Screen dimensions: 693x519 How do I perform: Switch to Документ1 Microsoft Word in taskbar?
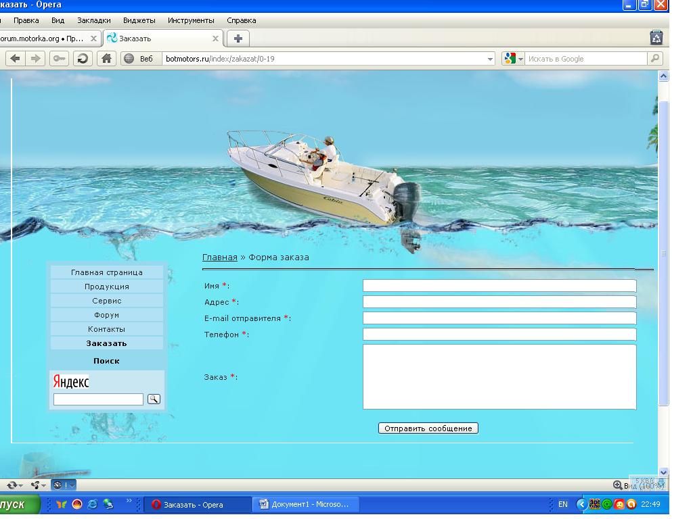[305, 504]
